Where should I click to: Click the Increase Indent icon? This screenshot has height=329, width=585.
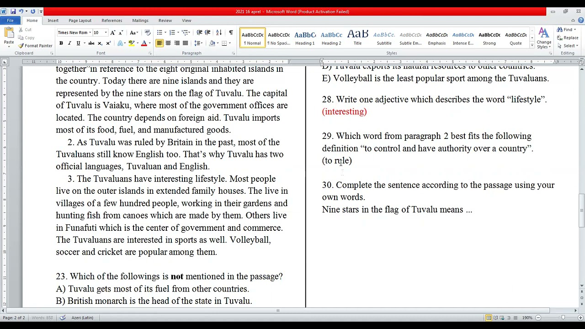(x=207, y=32)
